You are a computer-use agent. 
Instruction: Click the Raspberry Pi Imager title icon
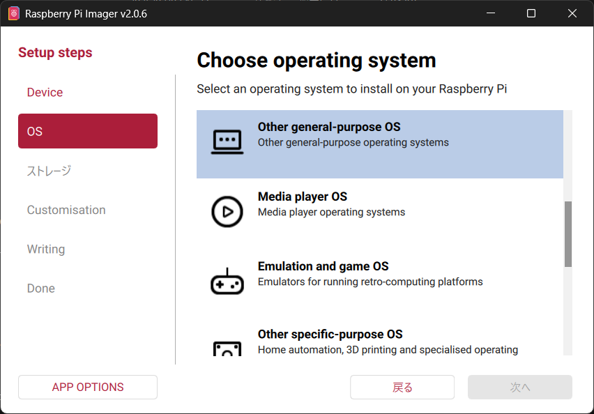(13, 13)
